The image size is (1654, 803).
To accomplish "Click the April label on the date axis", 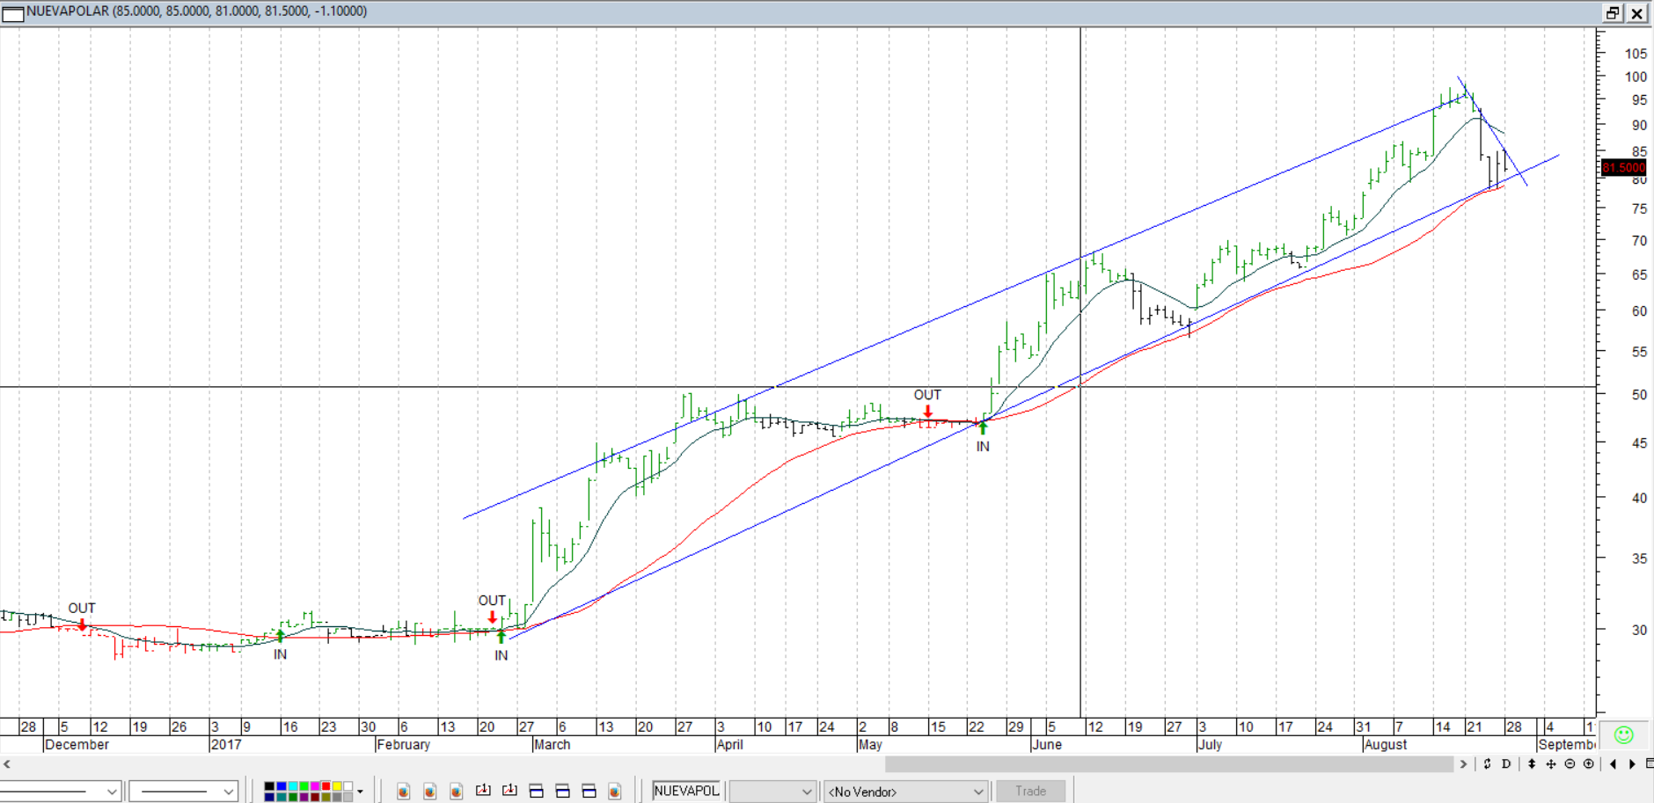I will pos(729,745).
